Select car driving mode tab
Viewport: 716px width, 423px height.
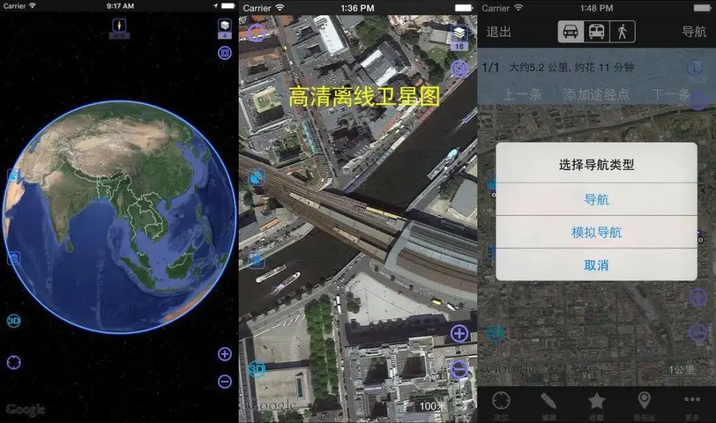coord(570,32)
